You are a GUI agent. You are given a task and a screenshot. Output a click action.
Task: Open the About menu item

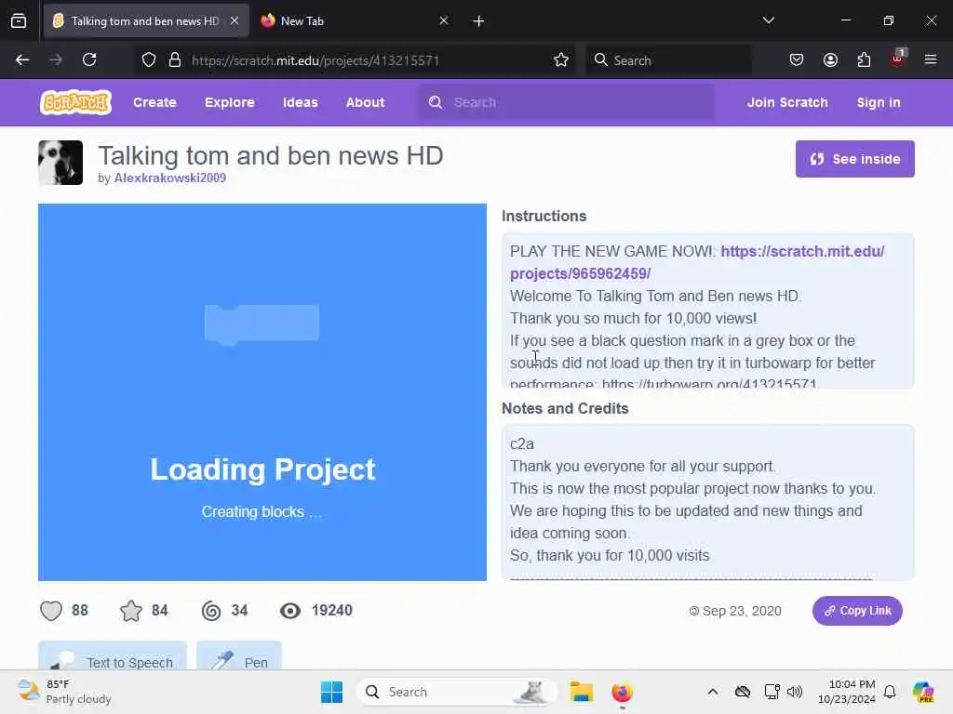[365, 102]
